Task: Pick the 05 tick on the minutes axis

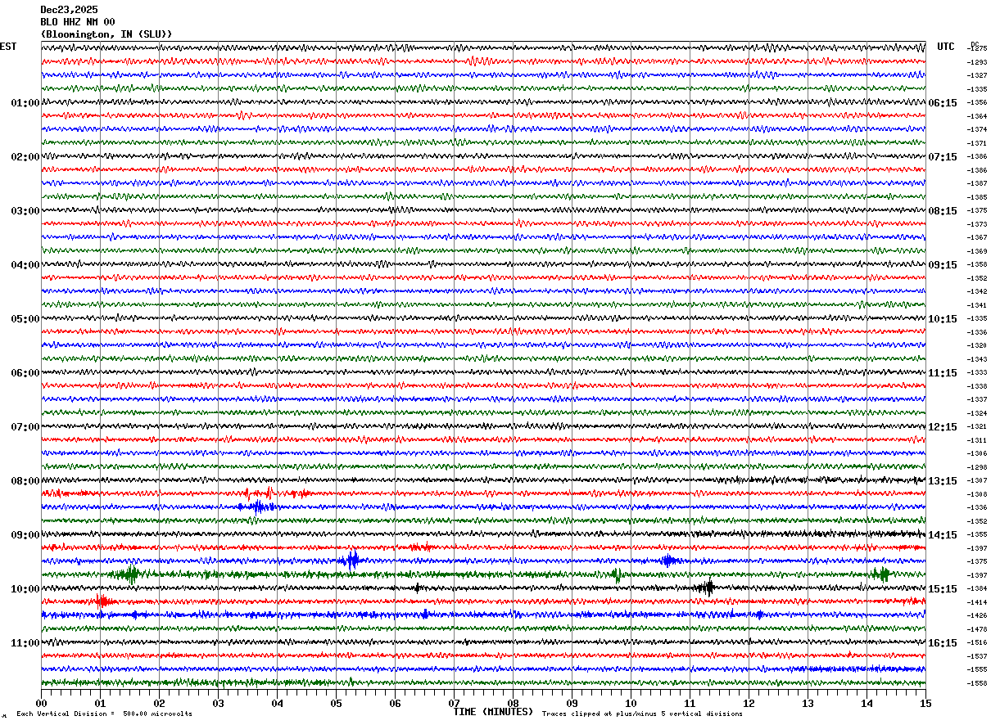Action: click(x=336, y=703)
